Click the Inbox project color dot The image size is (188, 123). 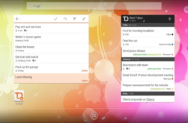point(172,35)
